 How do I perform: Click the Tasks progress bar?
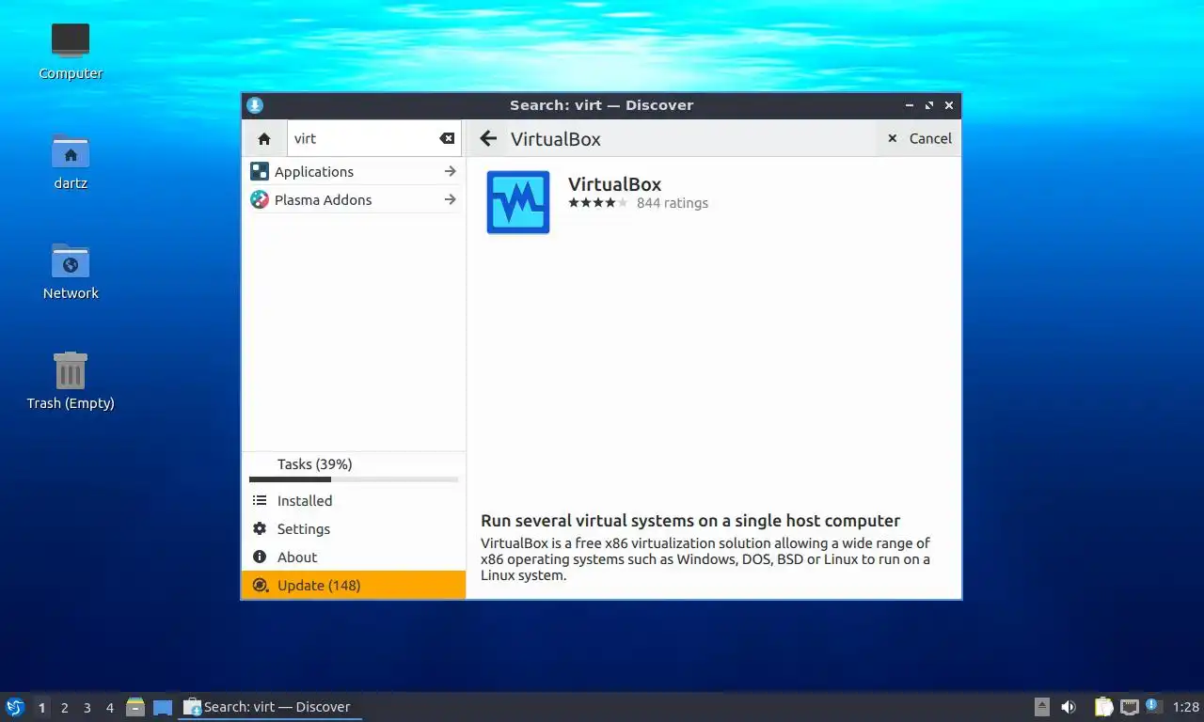tap(354, 479)
